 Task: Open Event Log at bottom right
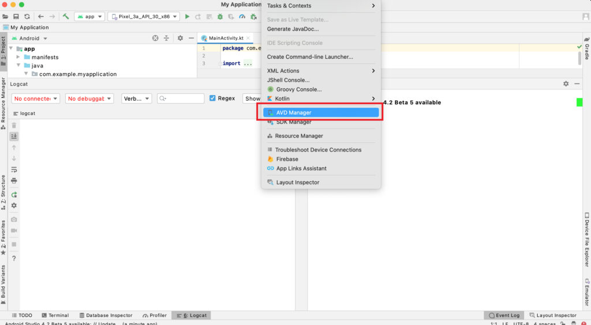pos(504,315)
